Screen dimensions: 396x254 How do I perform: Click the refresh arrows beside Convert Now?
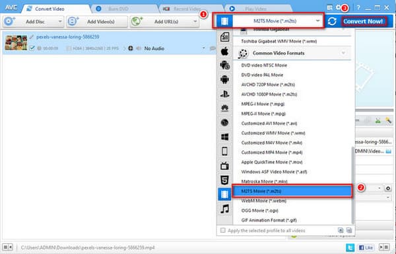pyautogui.click(x=332, y=21)
